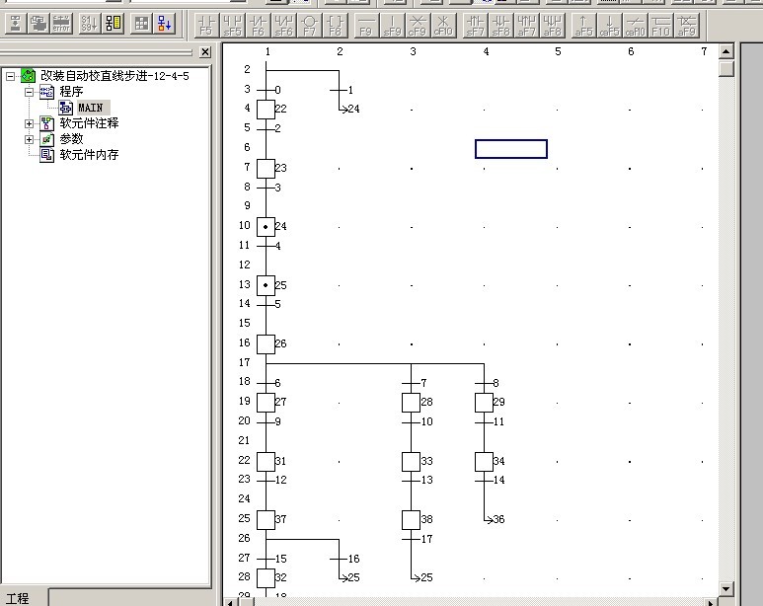Viewport: 763px width, 606px height.
Task: Expand the 软元件注释 tree node
Action: [x=30, y=123]
